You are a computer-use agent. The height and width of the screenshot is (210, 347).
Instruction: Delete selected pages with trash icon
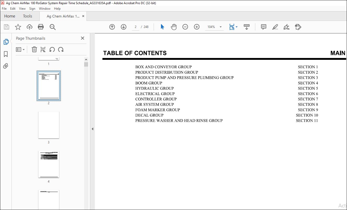tap(34, 49)
